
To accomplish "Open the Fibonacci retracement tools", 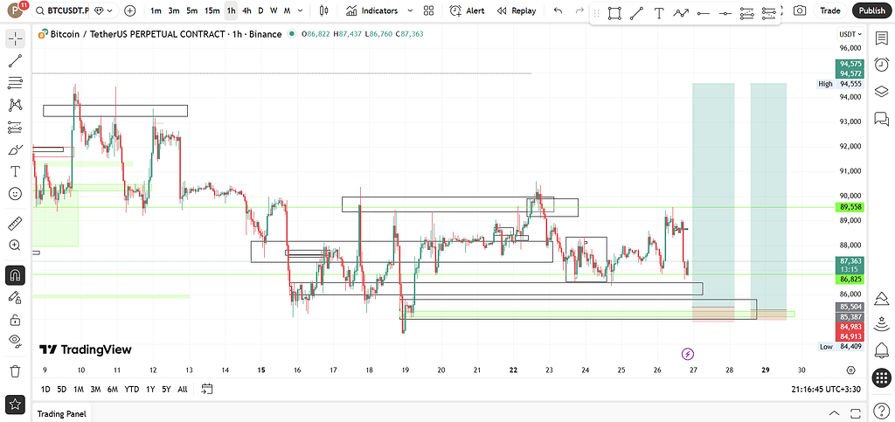I will [15, 83].
